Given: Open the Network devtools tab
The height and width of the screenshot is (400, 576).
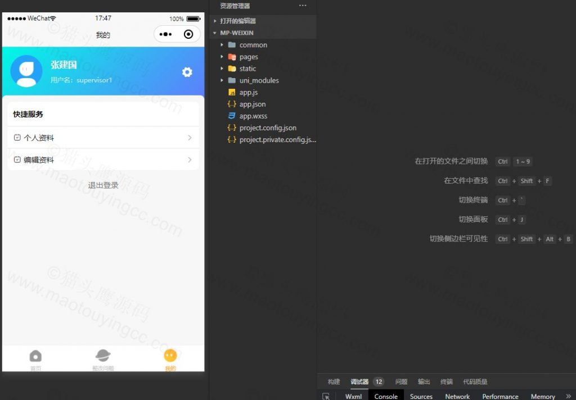Looking at the screenshot, I should [x=457, y=396].
